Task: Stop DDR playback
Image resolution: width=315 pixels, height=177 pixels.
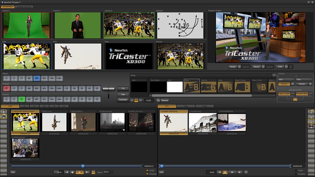Action: pos(72,172)
